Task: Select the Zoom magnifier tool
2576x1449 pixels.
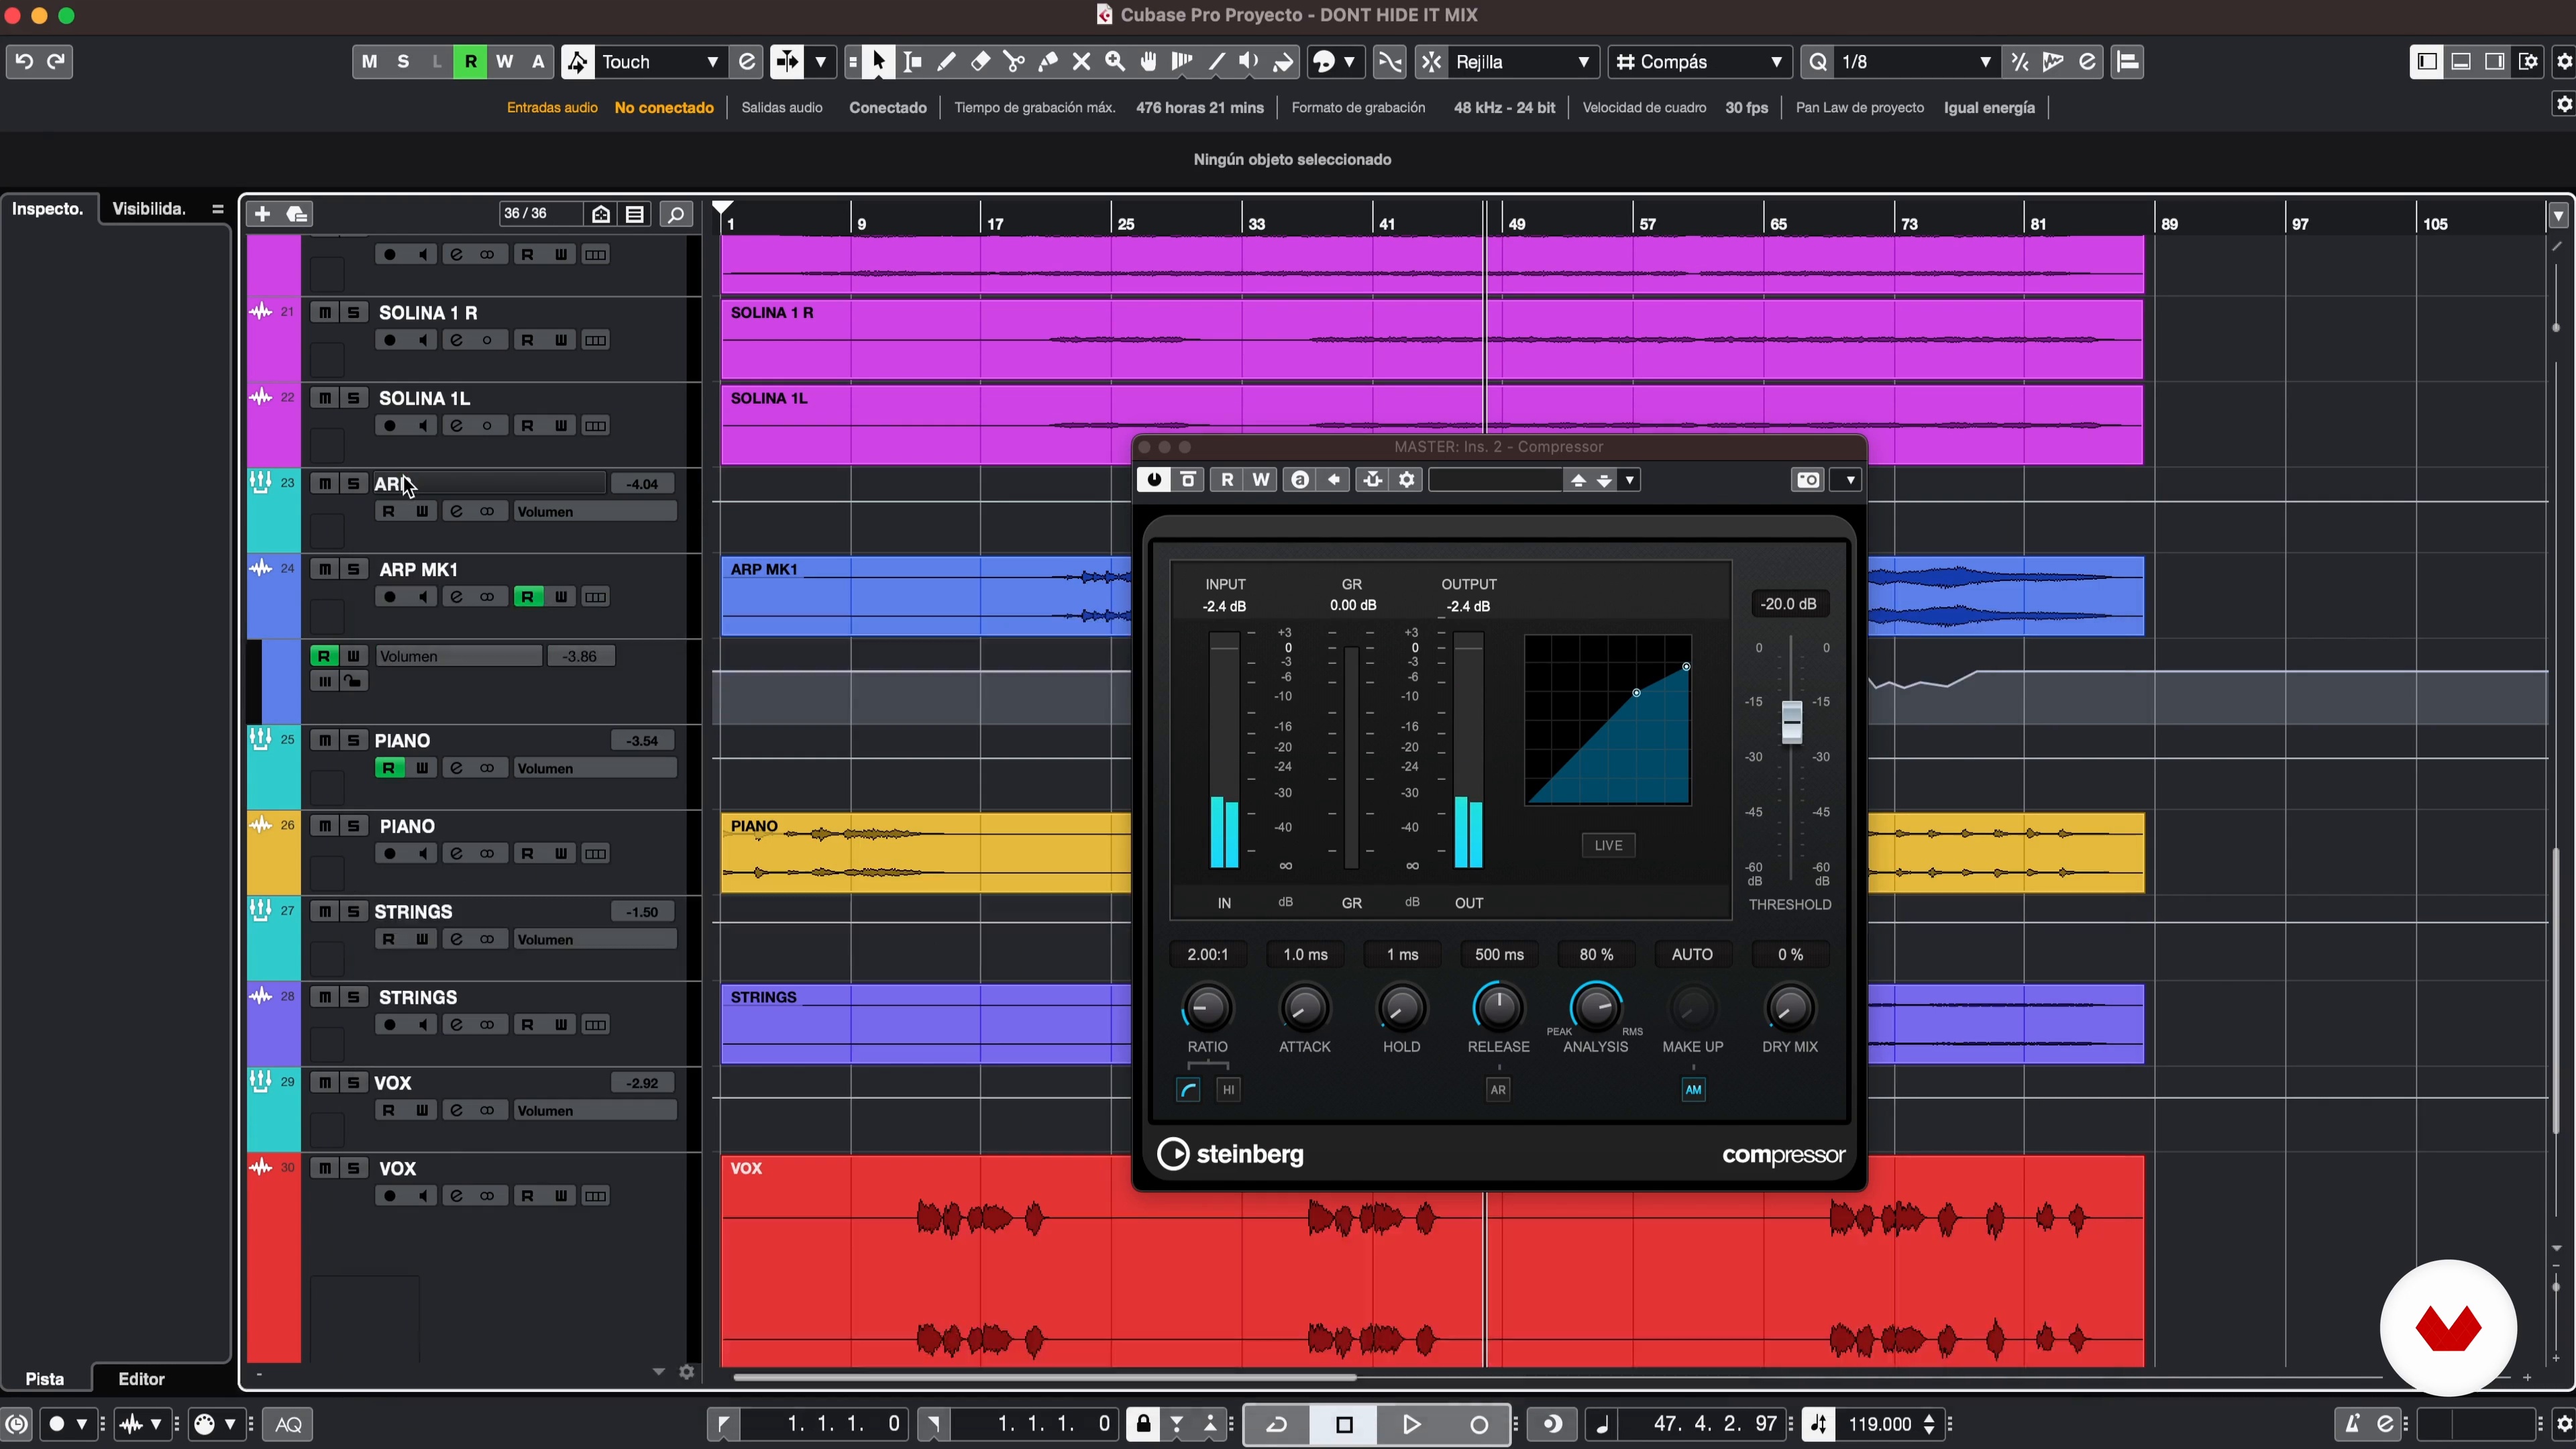Action: (1115, 62)
